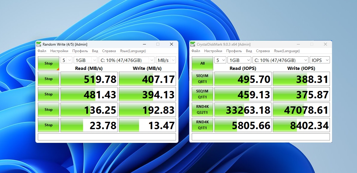Open test count dropdown in Random Write window
This screenshot has width=357, height=173.
(66, 60)
